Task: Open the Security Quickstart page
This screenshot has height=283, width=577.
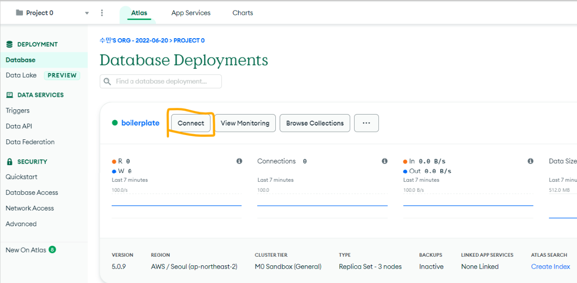Action: pyautogui.click(x=21, y=177)
